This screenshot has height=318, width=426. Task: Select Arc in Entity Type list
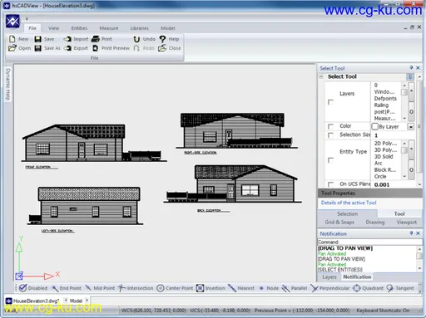[x=378, y=164]
